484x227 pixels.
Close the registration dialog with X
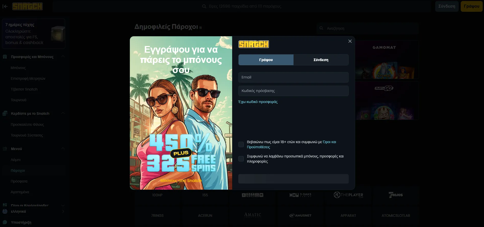point(350,41)
